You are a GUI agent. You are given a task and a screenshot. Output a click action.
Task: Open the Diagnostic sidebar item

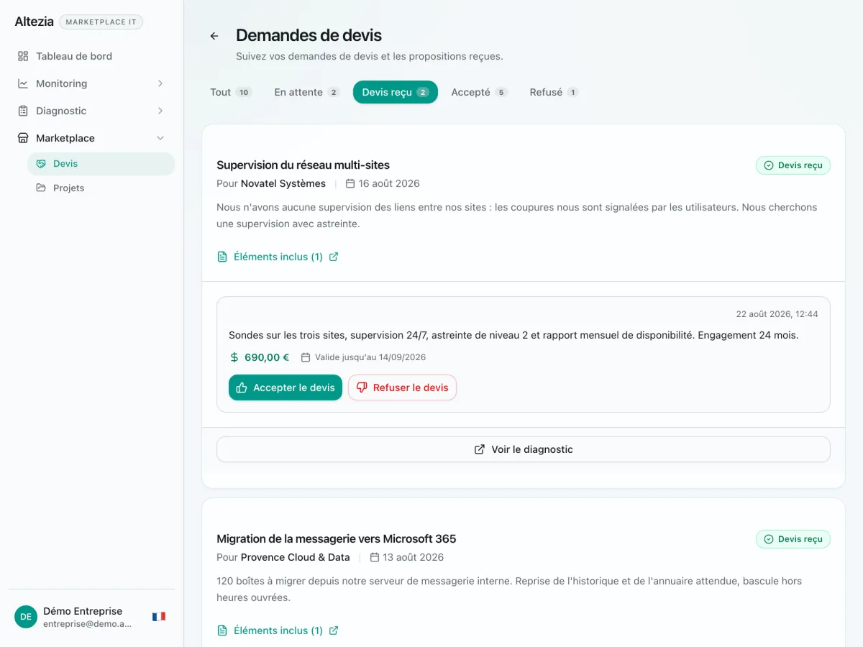91,111
